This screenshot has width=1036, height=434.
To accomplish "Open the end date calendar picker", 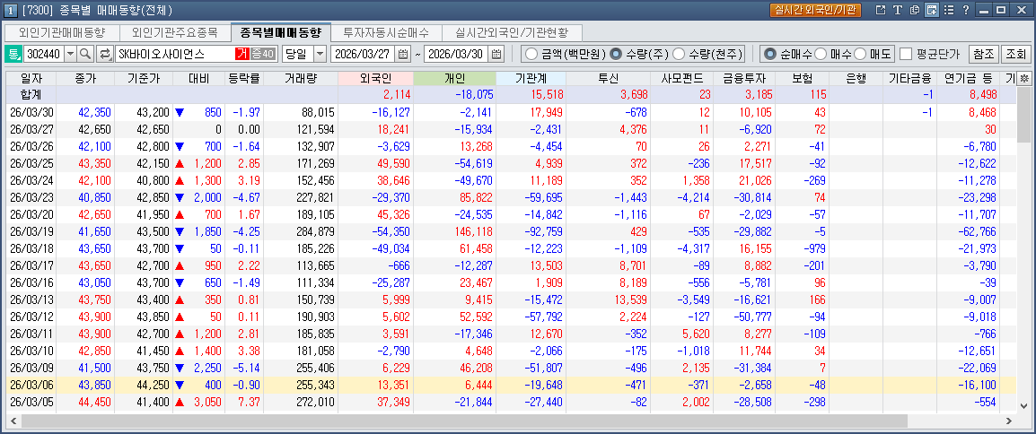I will pyautogui.click(x=496, y=54).
